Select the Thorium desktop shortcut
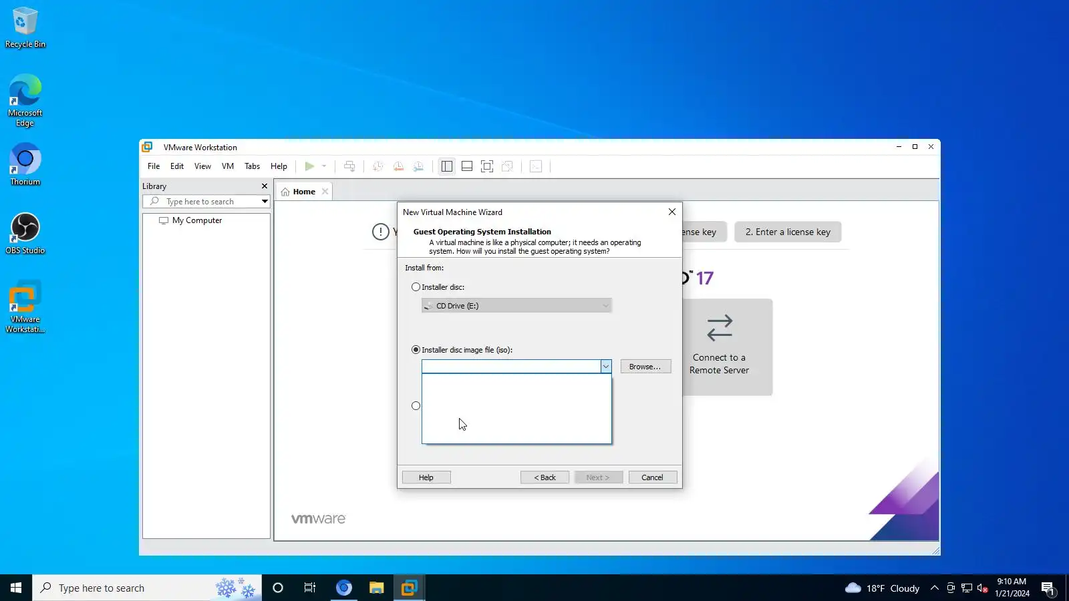 [25, 164]
